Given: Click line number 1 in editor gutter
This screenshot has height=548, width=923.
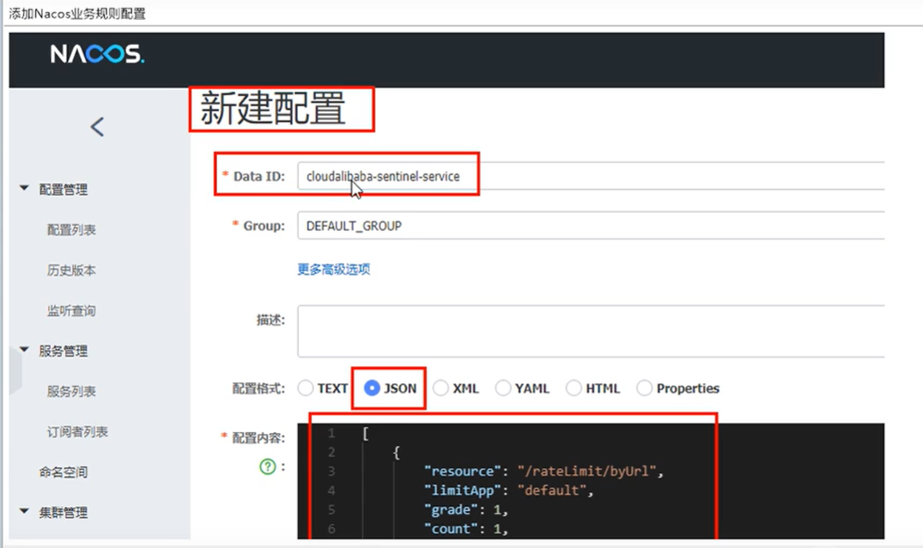Looking at the screenshot, I should click(331, 433).
